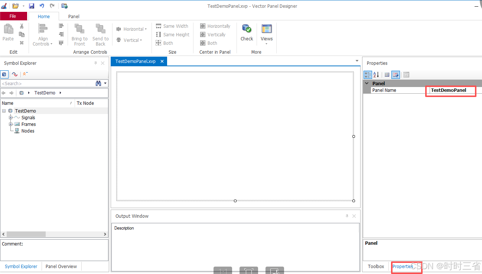Click the Open folder icon in quick access toolbar
The width and height of the screenshot is (482, 274).
click(15, 6)
